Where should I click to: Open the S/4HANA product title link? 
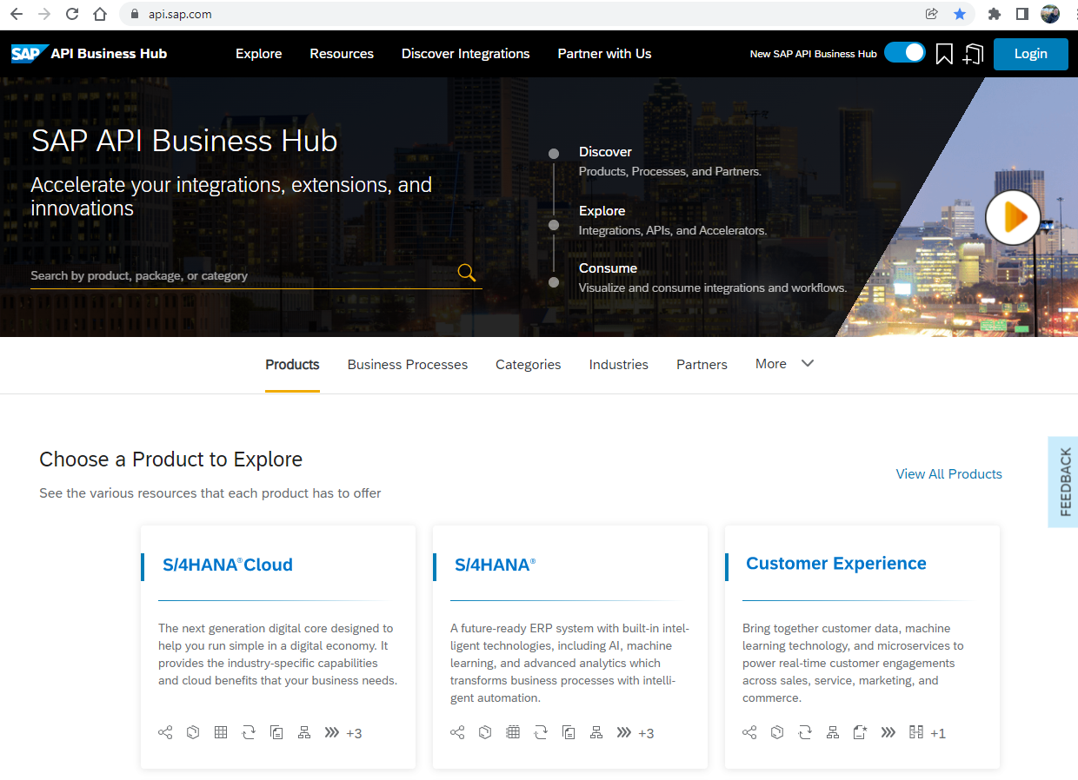coord(496,565)
